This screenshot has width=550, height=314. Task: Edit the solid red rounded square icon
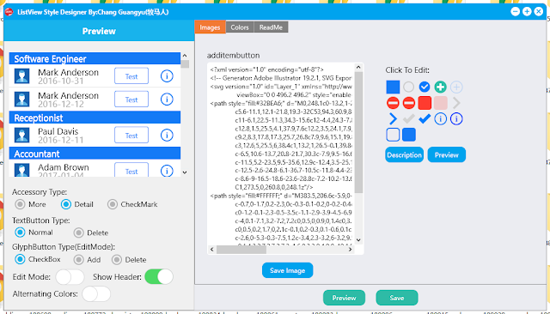click(x=425, y=103)
